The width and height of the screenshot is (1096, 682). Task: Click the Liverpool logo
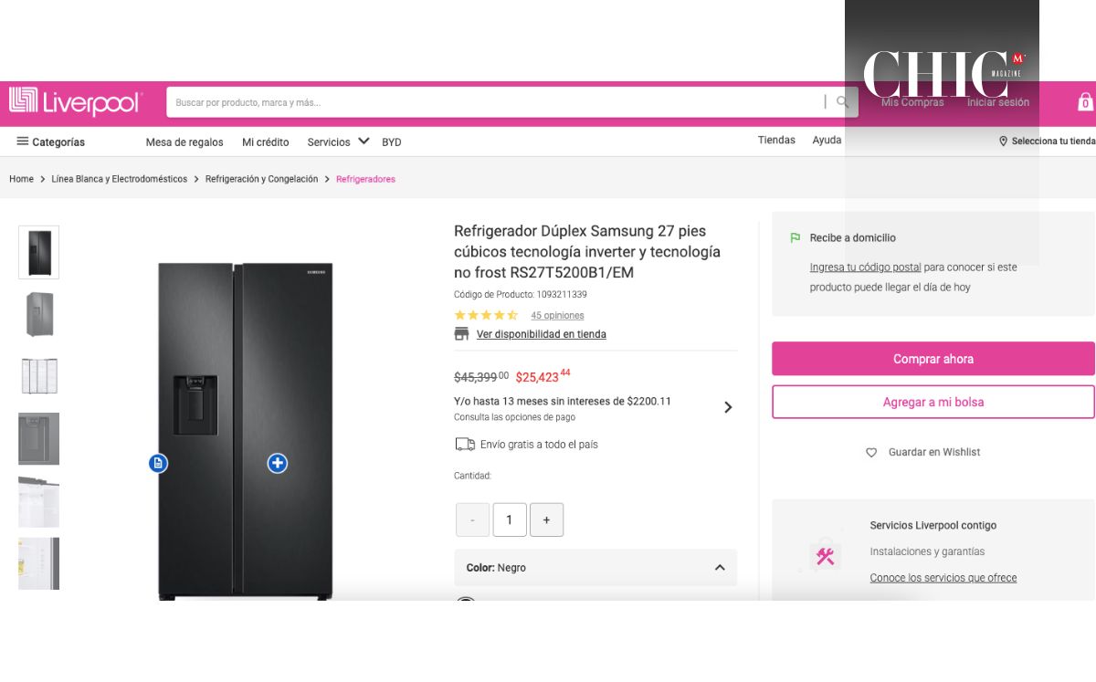(76, 101)
